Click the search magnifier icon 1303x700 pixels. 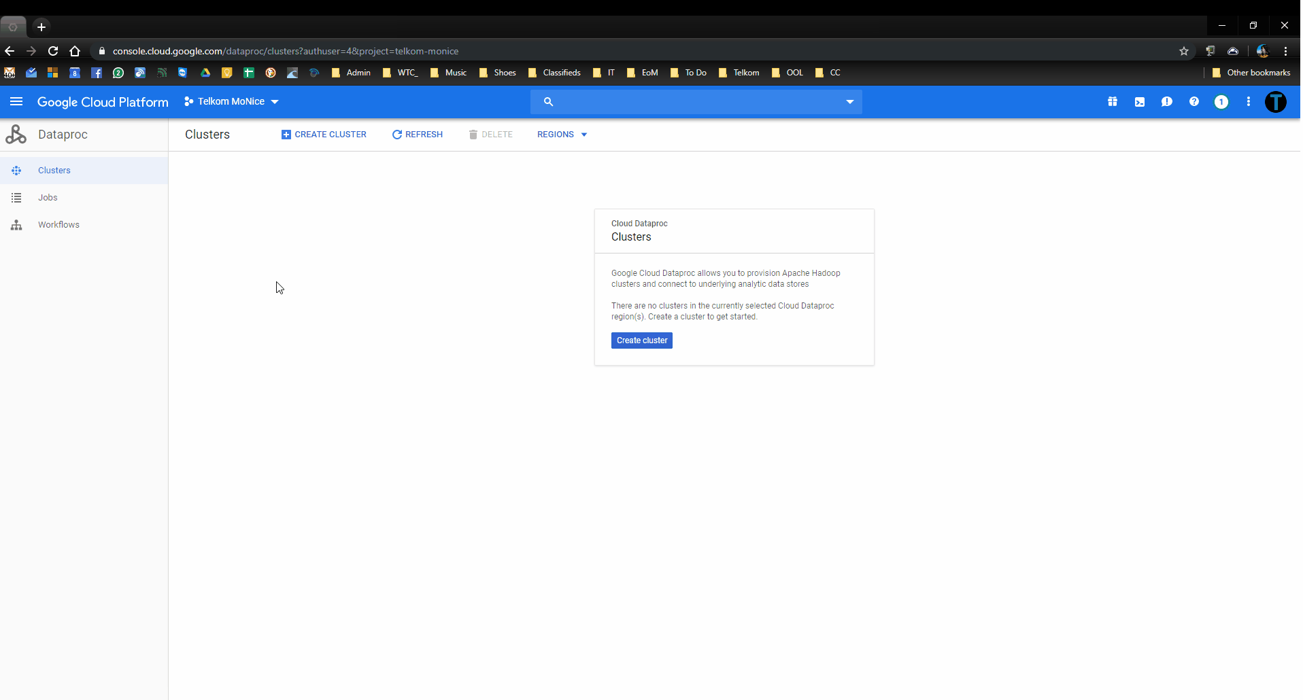tap(548, 102)
